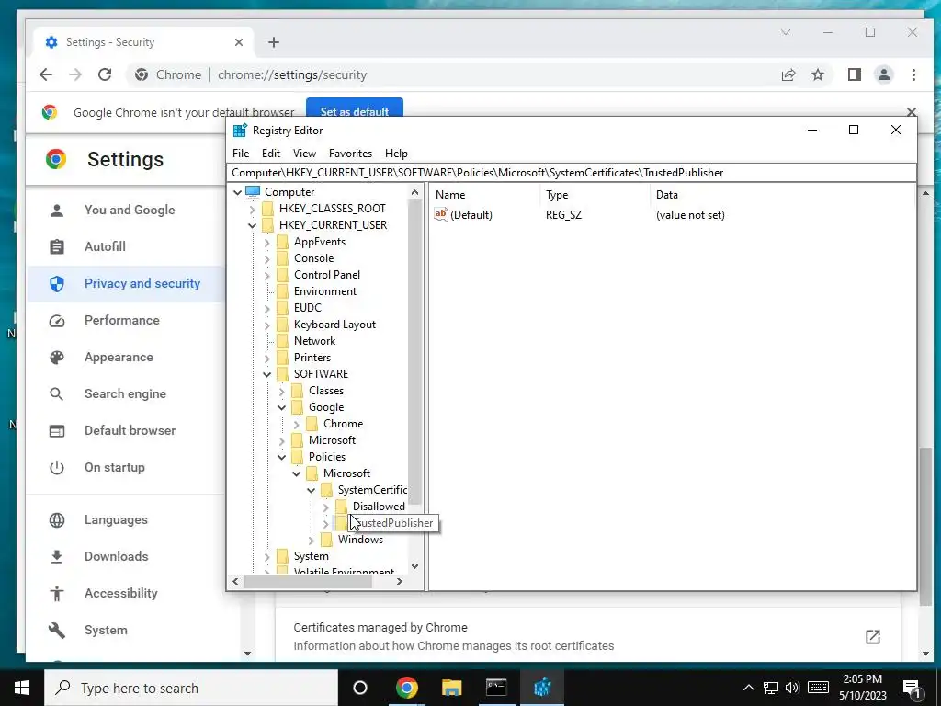This screenshot has height=706, width=941.
Task: Select Keyboard Layout registry key
Action: click(334, 325)
